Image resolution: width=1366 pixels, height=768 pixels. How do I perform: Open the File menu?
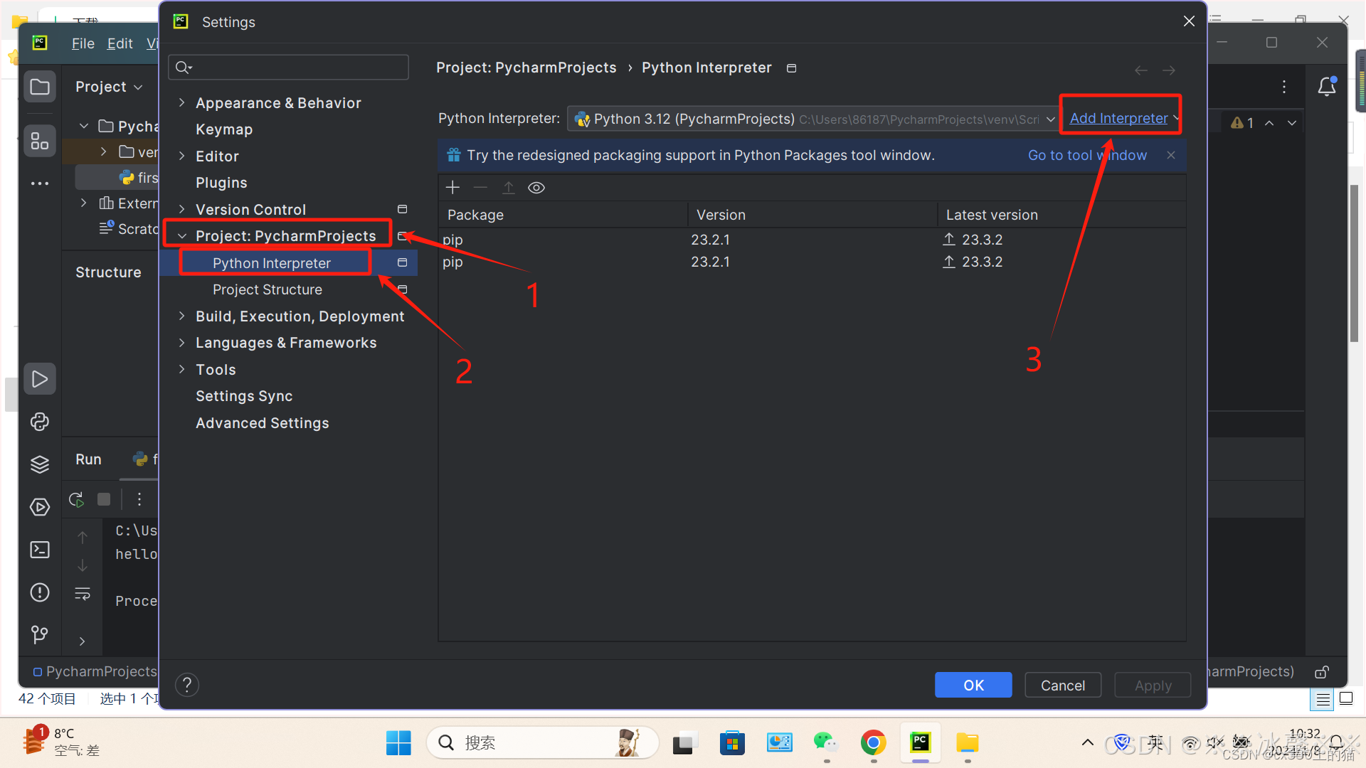click(83, 43)
